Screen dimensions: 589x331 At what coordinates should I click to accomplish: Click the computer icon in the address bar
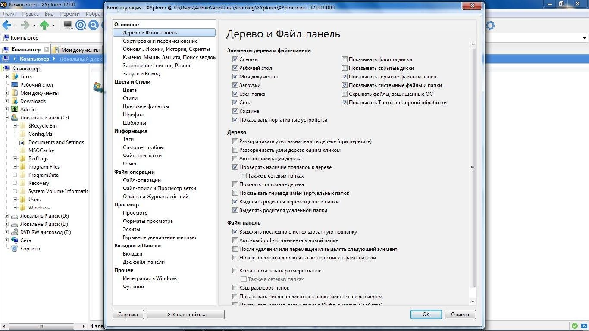click(x=6, y=38)
